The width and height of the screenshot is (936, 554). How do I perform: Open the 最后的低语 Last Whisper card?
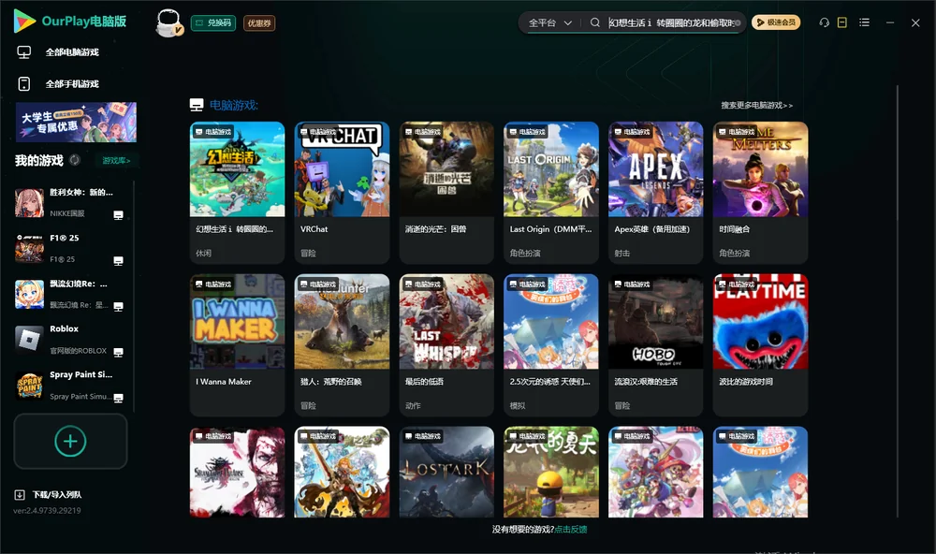point(446,345)
